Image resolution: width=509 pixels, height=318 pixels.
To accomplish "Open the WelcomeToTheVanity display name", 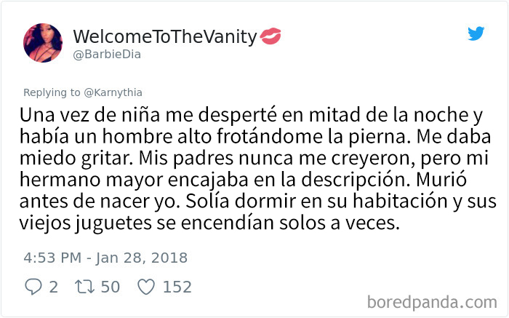I will [x=165, y=36].
